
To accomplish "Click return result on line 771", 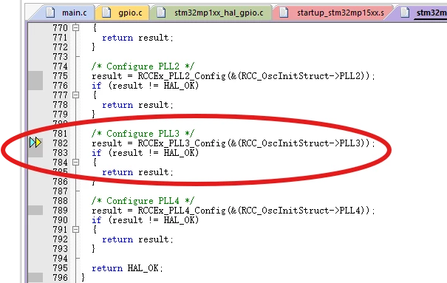I will click(137, 38).
